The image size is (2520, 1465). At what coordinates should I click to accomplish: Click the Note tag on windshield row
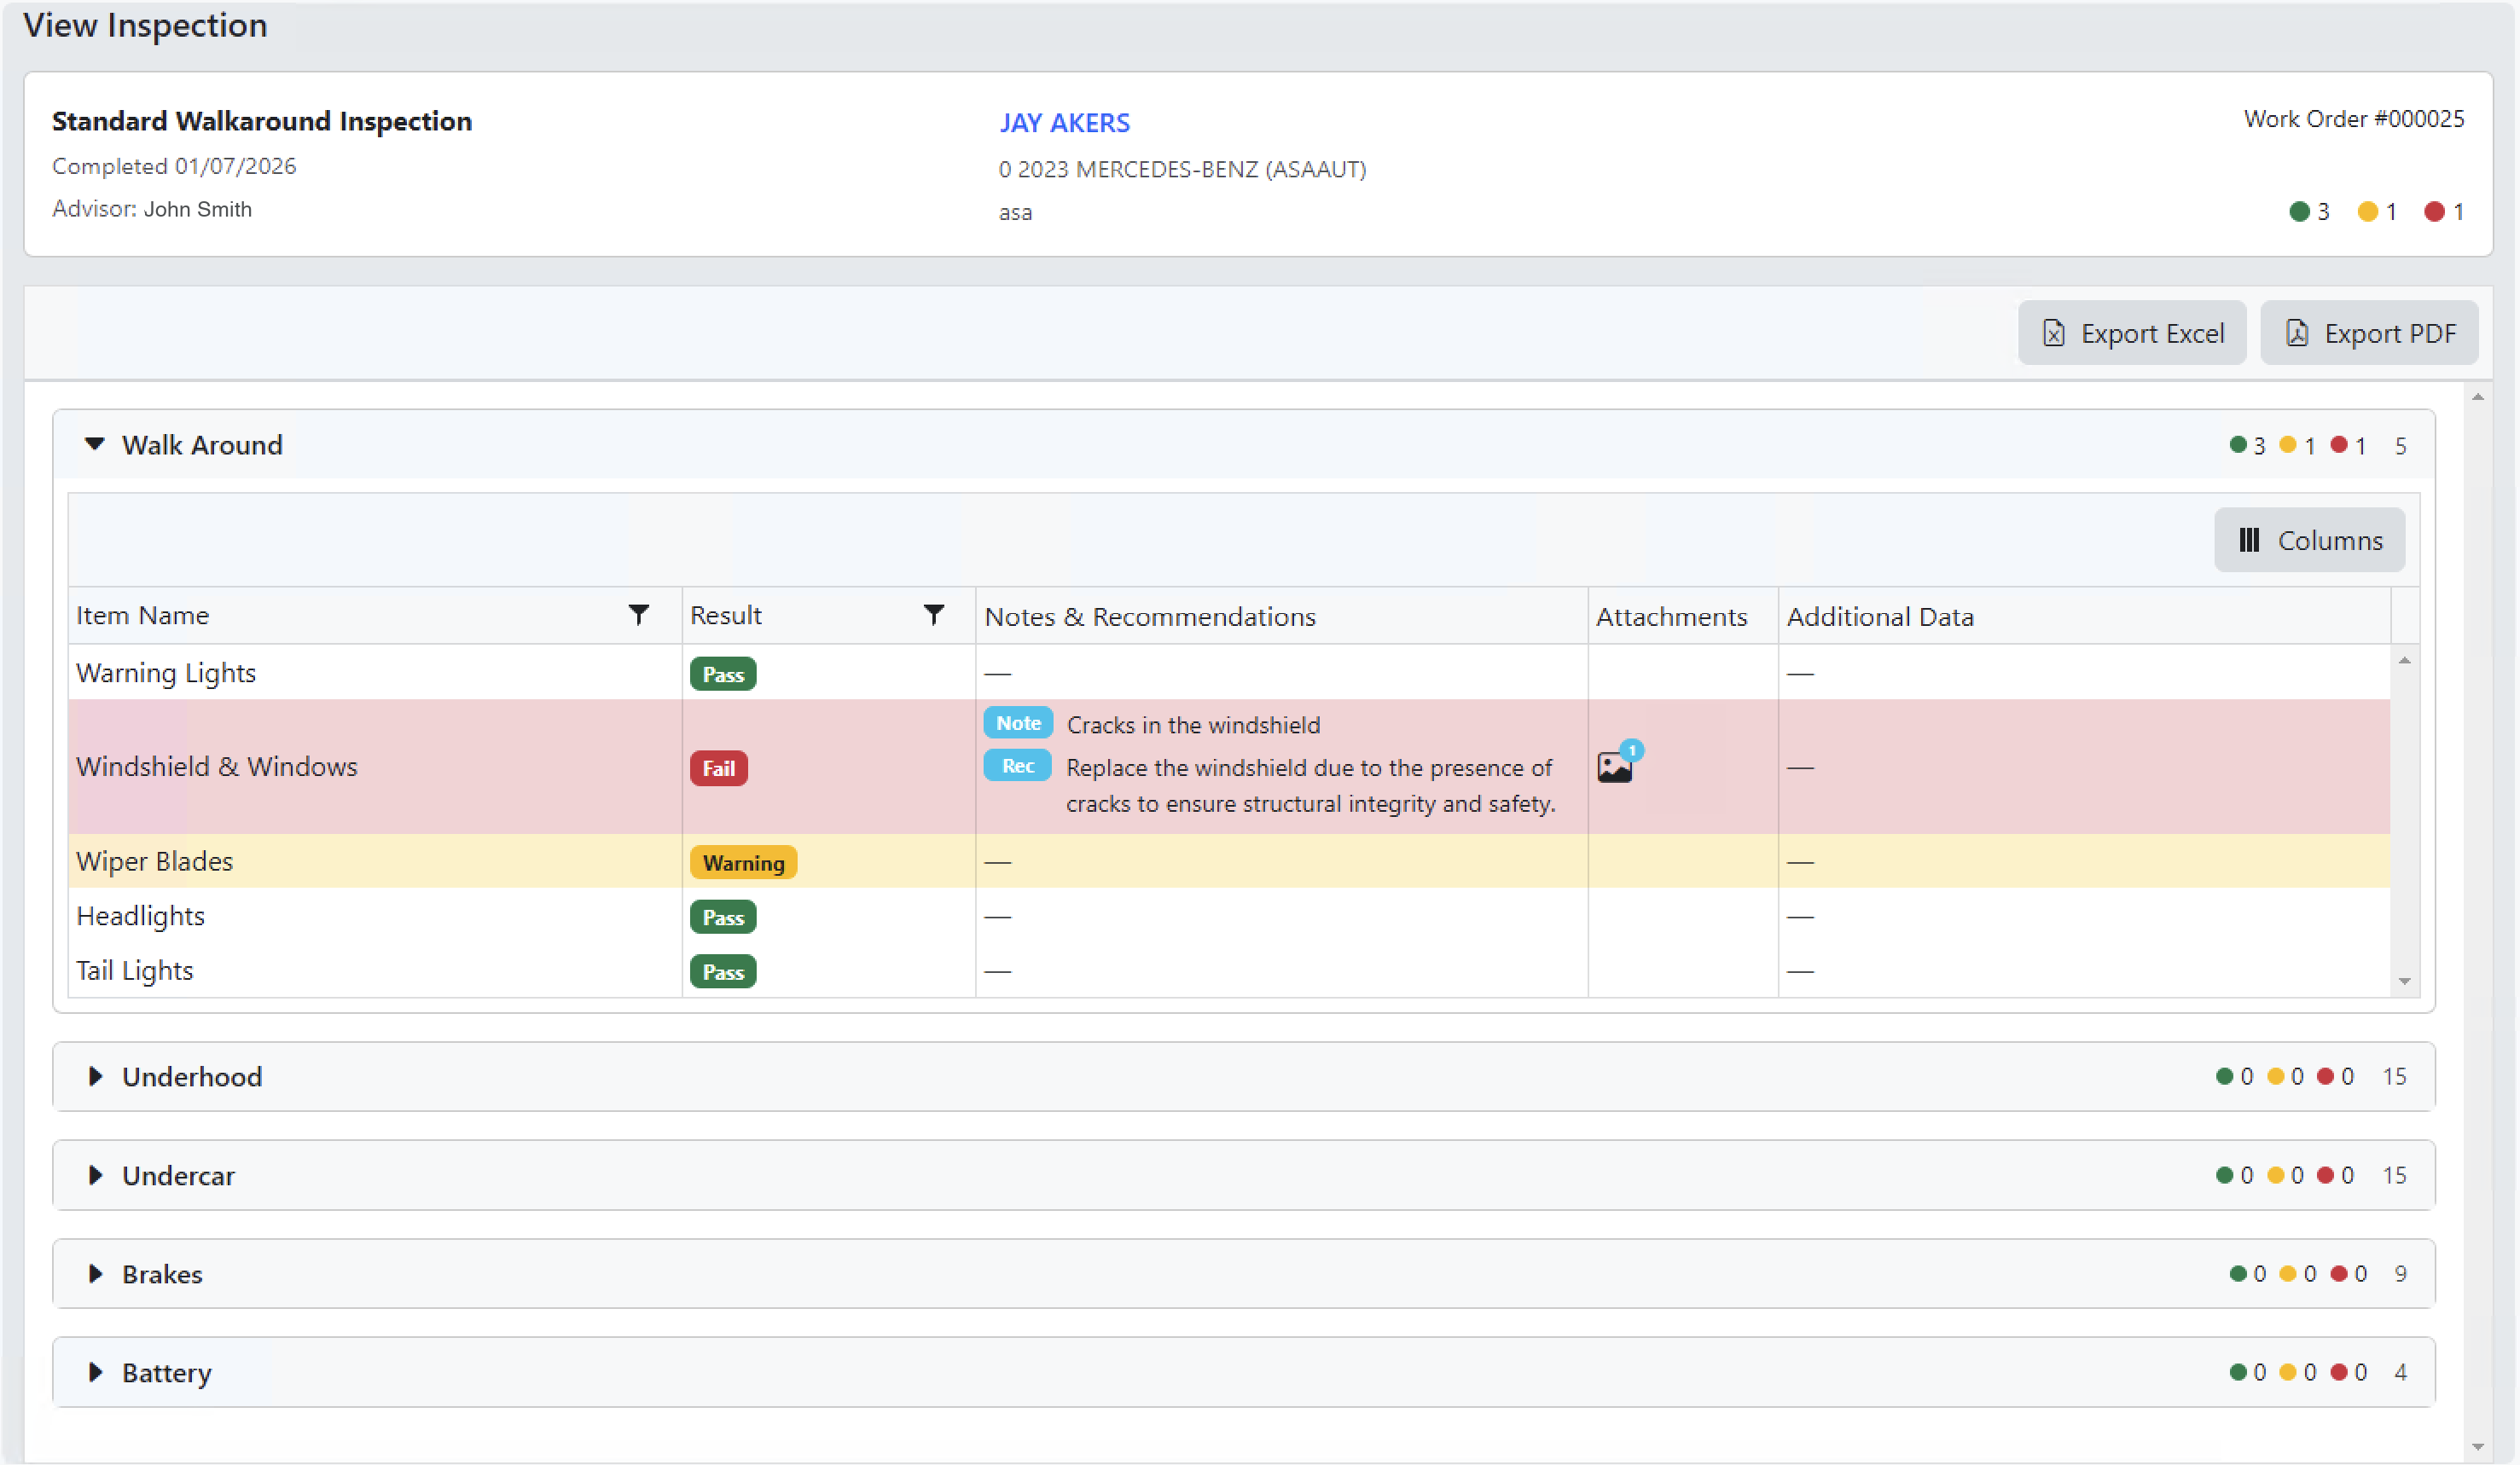click(x=1018, y=722)
